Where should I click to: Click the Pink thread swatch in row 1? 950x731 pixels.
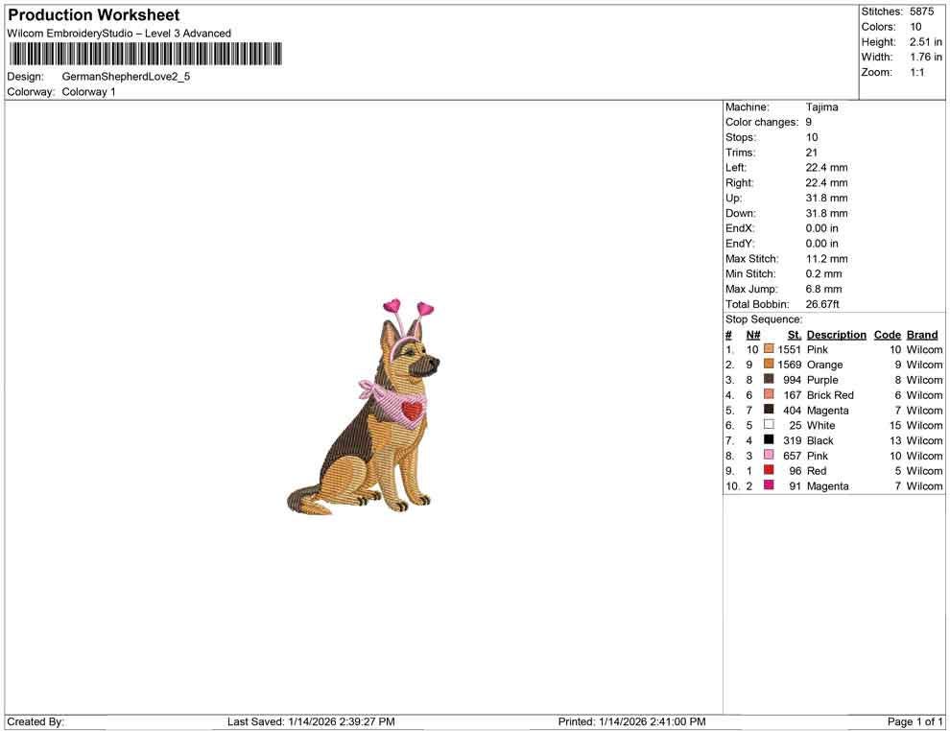tap(767, 349)
